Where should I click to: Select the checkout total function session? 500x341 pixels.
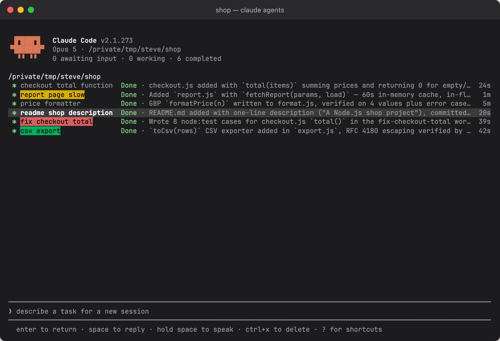click(x=249, y=86)
